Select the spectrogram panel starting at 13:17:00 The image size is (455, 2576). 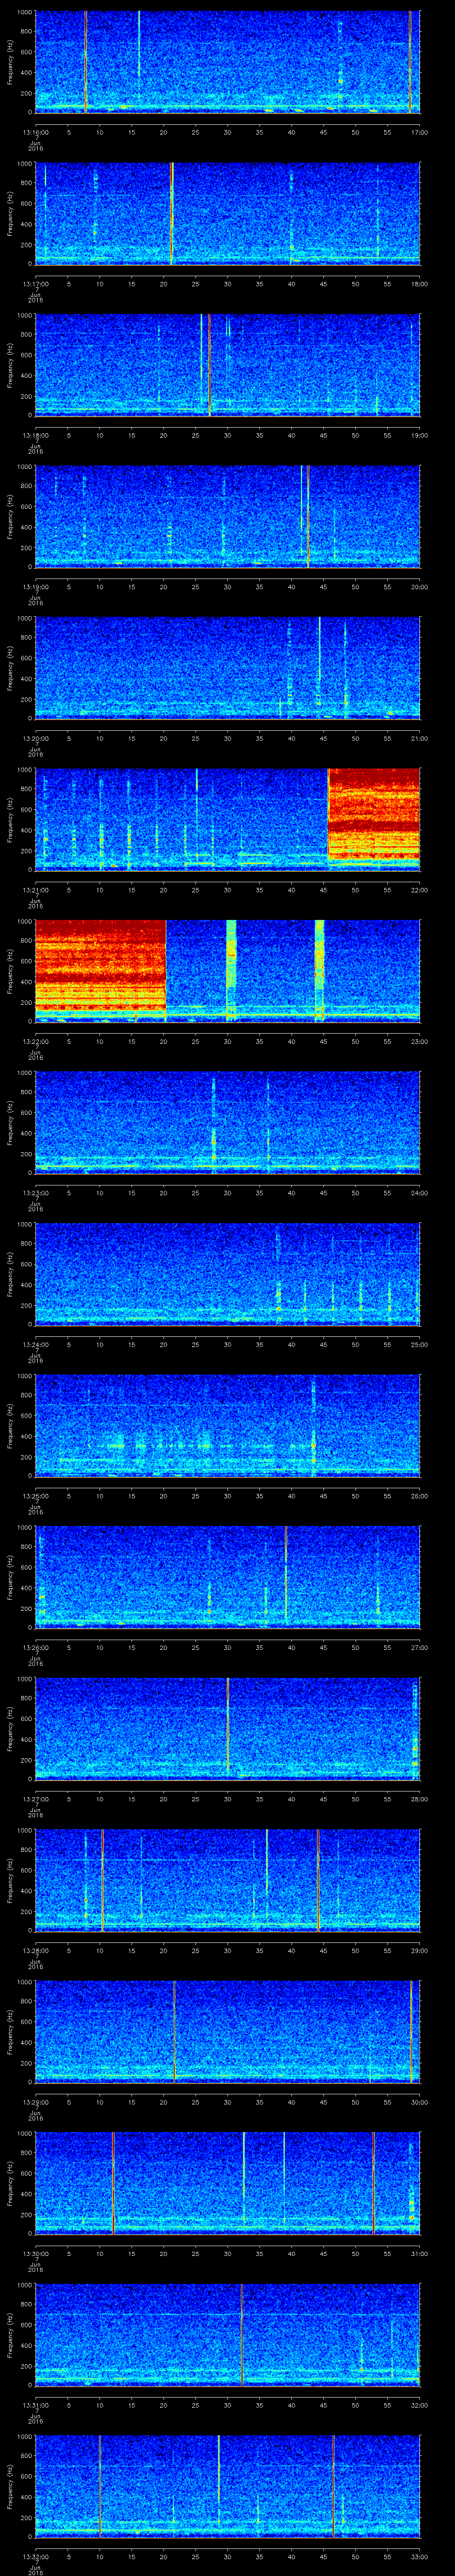pyautogui.click(x=227, y=213)
